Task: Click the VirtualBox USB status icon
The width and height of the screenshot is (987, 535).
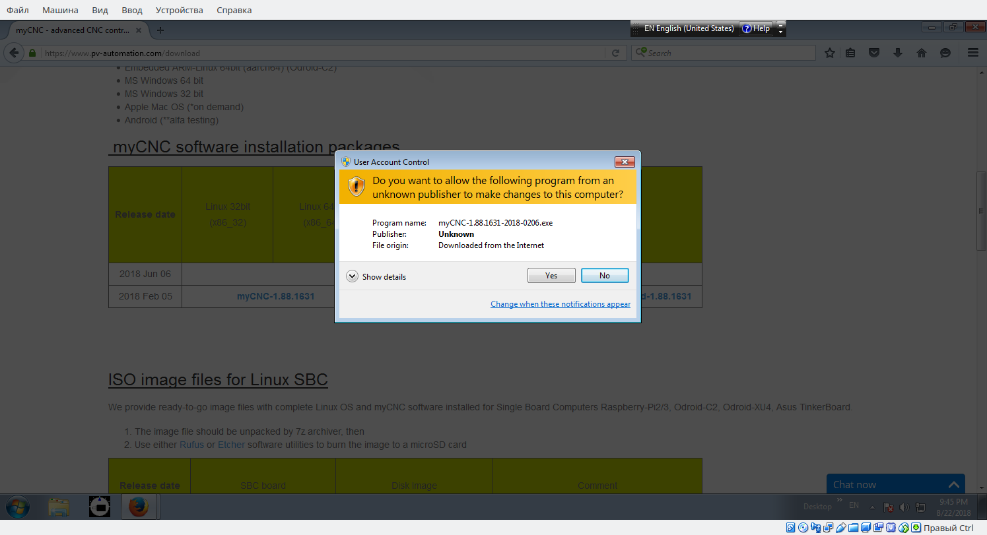Action: (840, 528)
